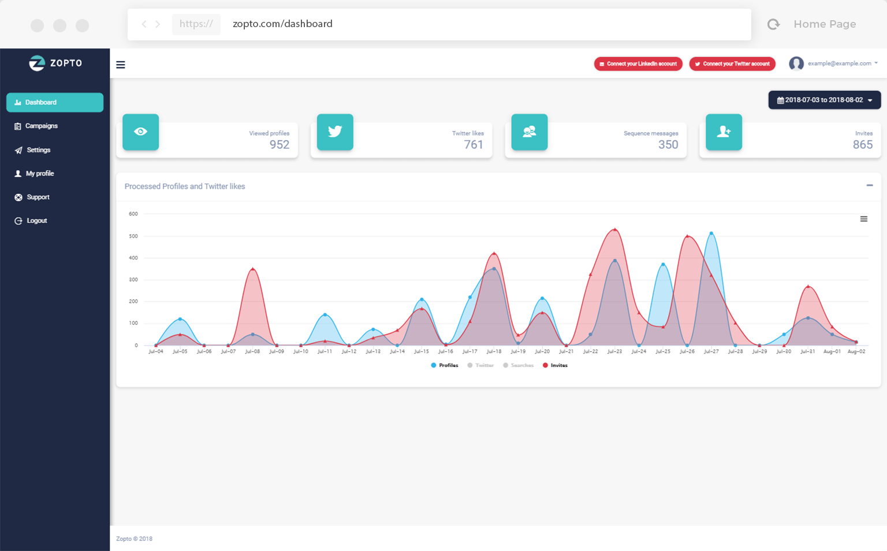This screenshot has width=887, height=551.
Task: Click the hamburger sidebar toggle icon
Action: [121, 65]
